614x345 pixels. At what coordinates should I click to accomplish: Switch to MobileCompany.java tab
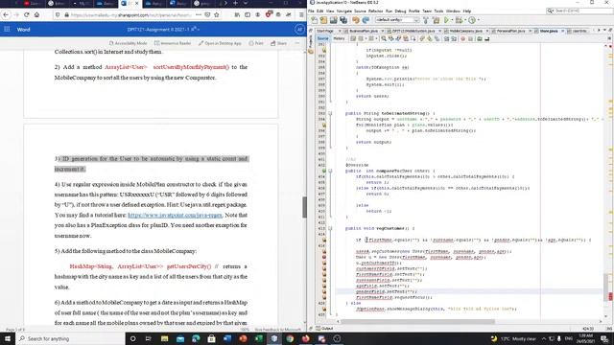pyautogui.click(x=465, y=31)
